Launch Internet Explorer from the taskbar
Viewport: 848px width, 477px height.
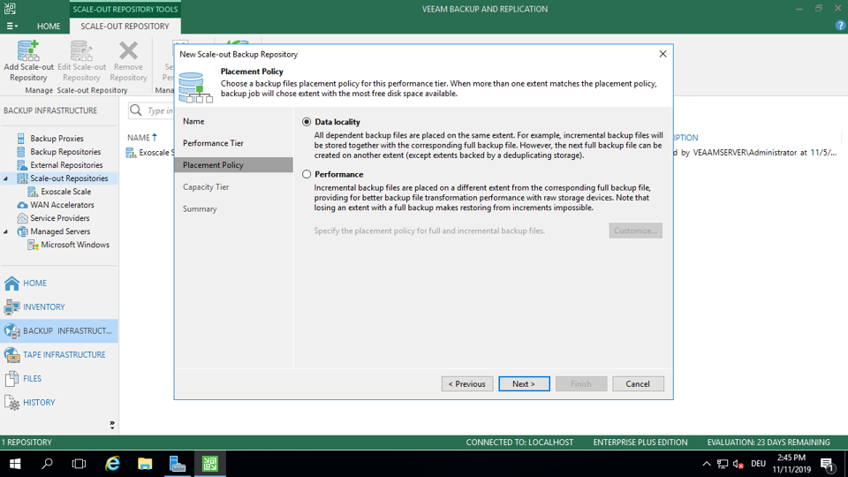pos(112,464)
